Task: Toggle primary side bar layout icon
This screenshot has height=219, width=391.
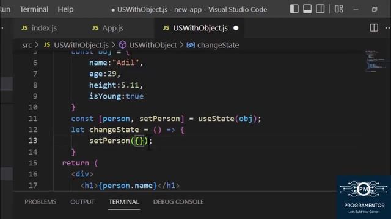Action: coord(294,9)
